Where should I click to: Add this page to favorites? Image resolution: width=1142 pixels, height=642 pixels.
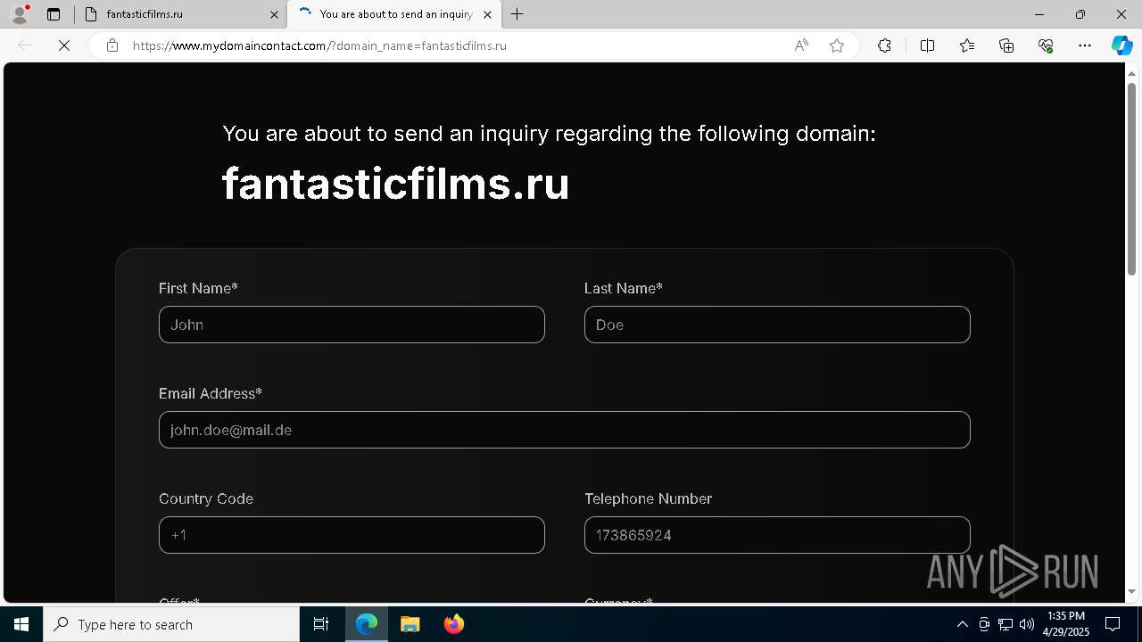tap(837, 45)
